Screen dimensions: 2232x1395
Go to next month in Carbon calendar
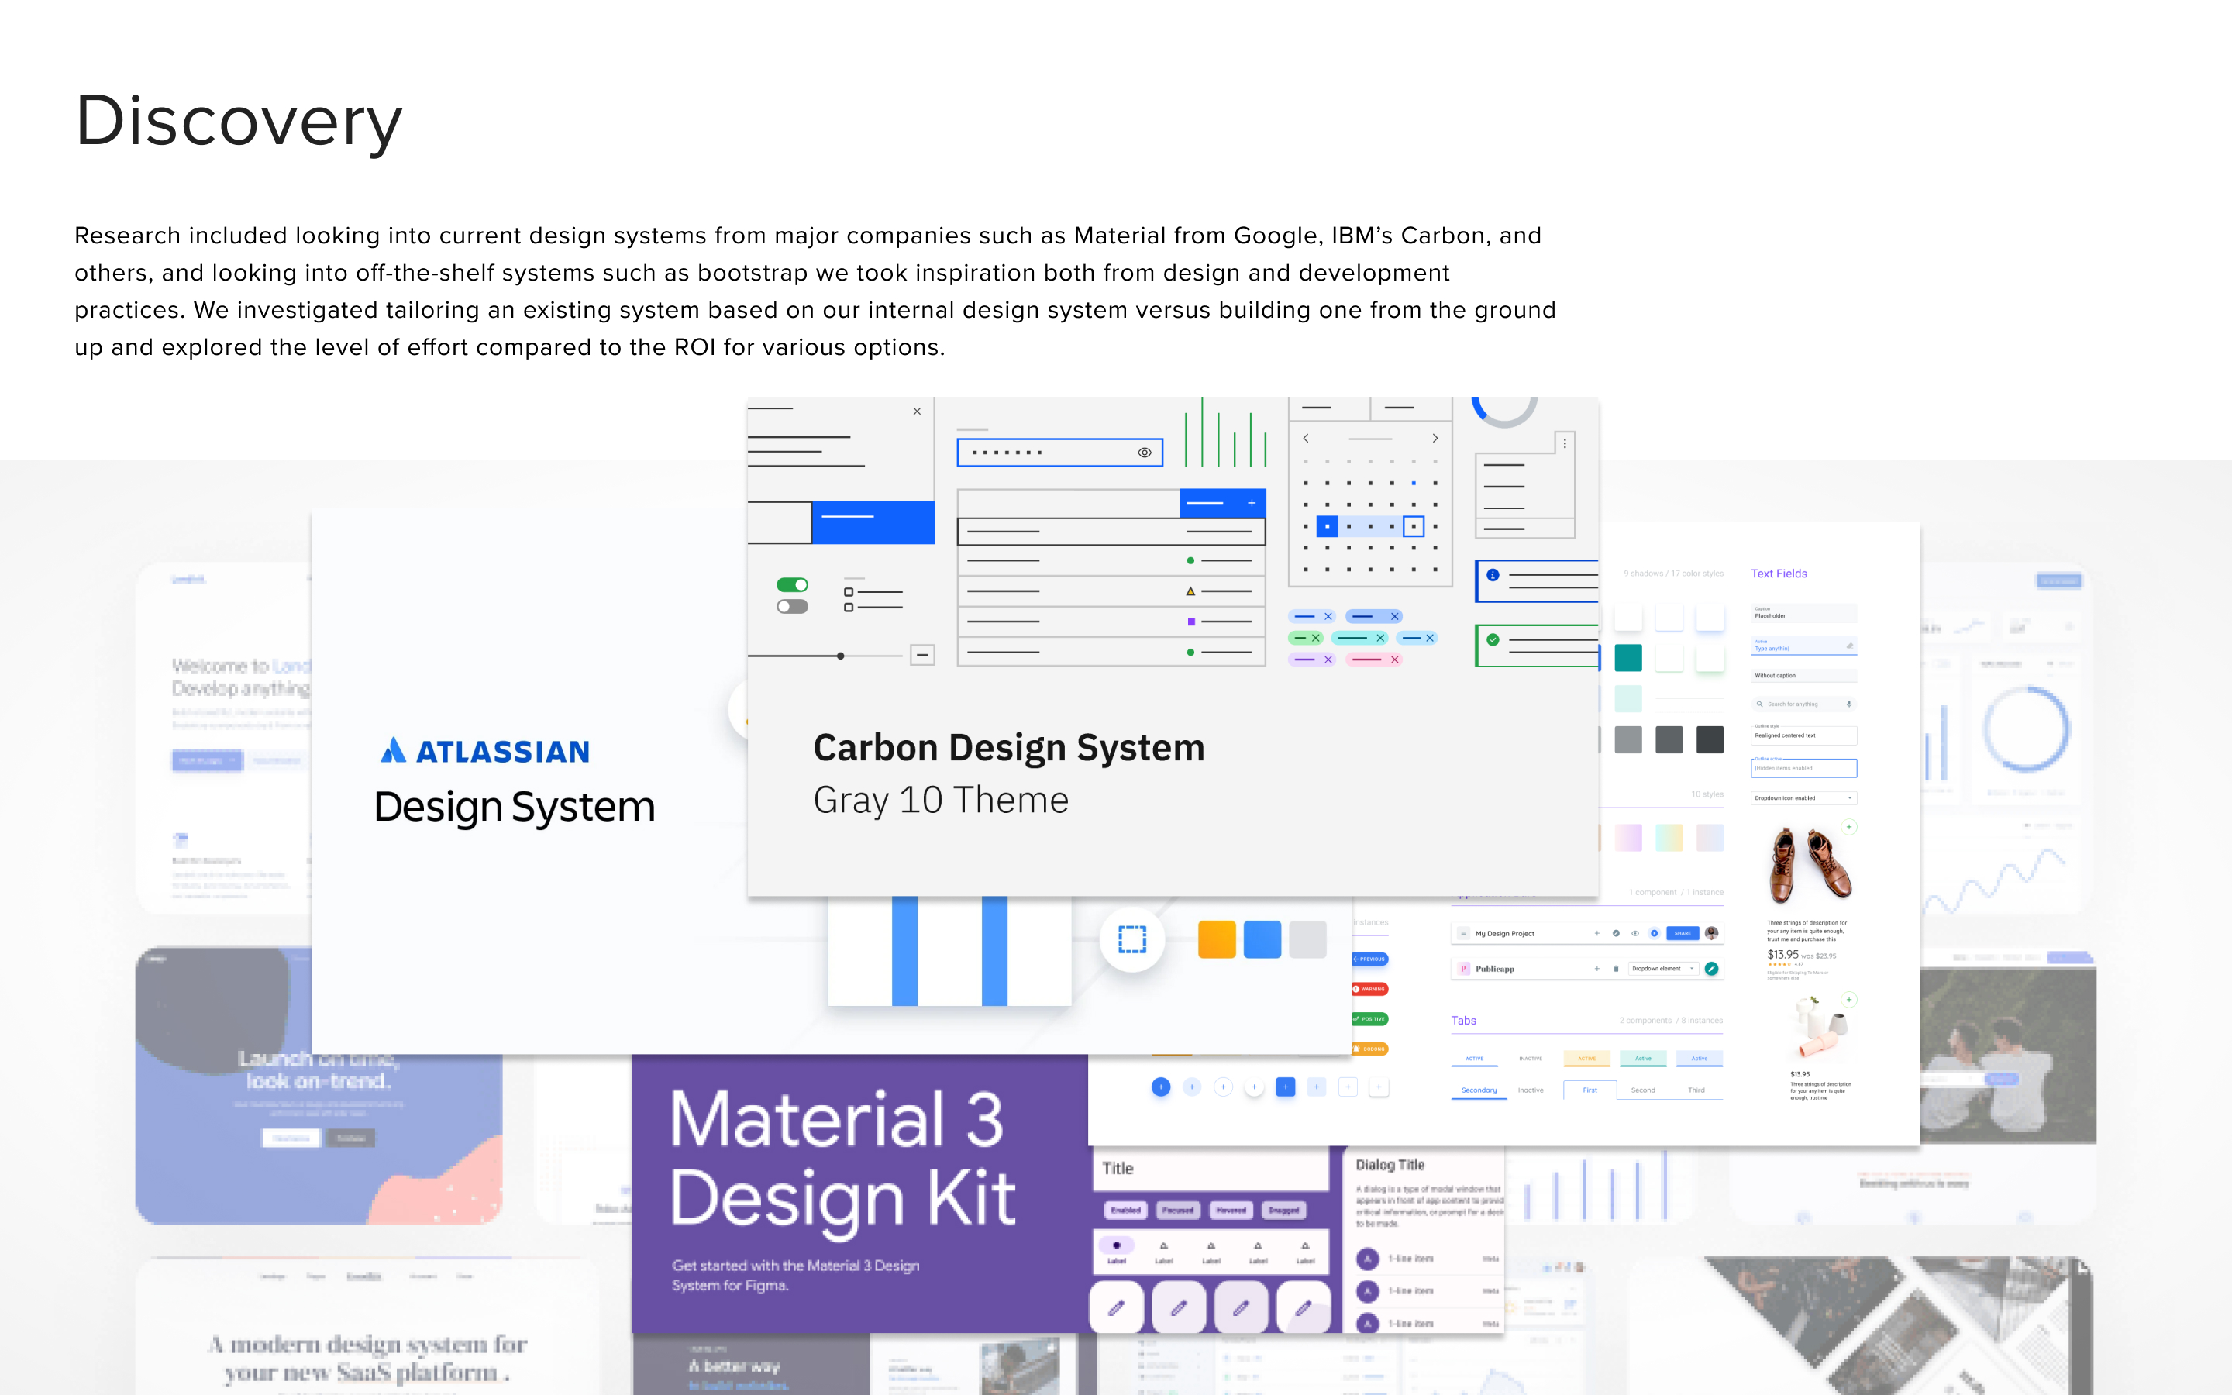click(x=1435, y=438)
